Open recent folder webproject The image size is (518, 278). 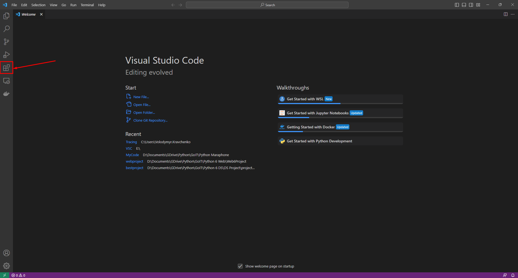pos(134,162)
